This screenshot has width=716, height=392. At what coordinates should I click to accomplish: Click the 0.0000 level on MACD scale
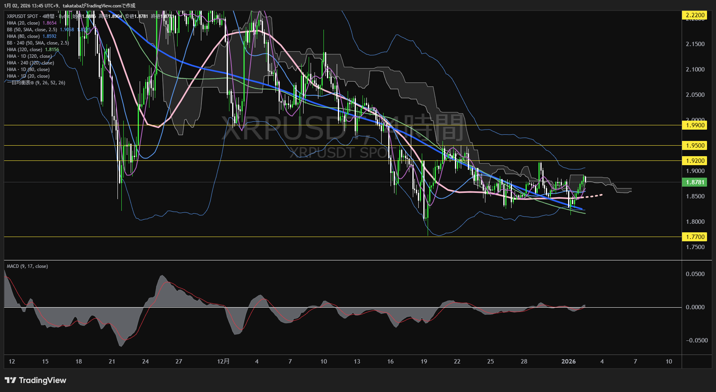pyautogui.click(x=695, y=307)
